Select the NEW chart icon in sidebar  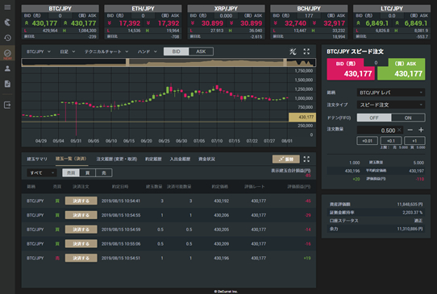7,53
